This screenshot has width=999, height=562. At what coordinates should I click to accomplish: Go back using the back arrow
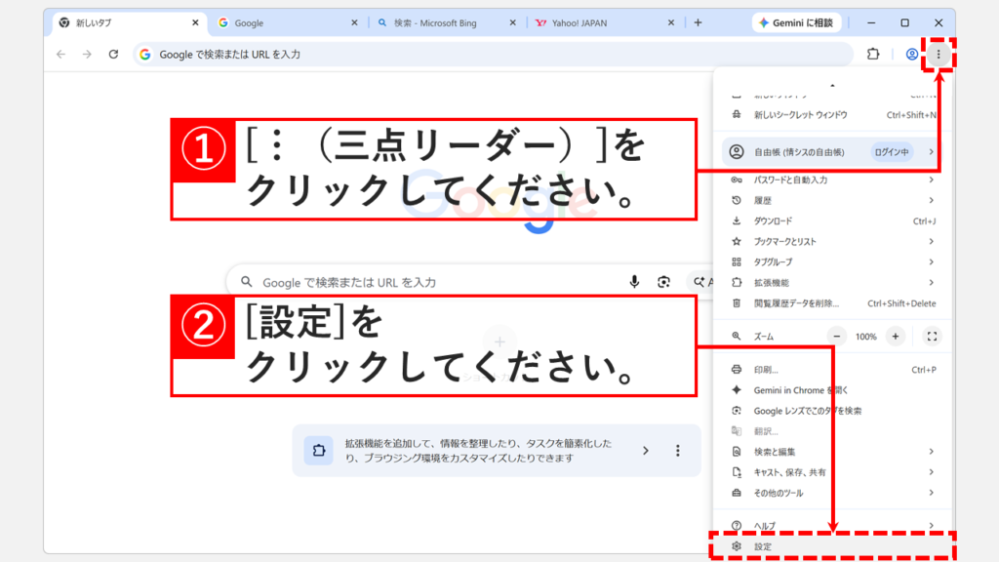click(61, 55)
